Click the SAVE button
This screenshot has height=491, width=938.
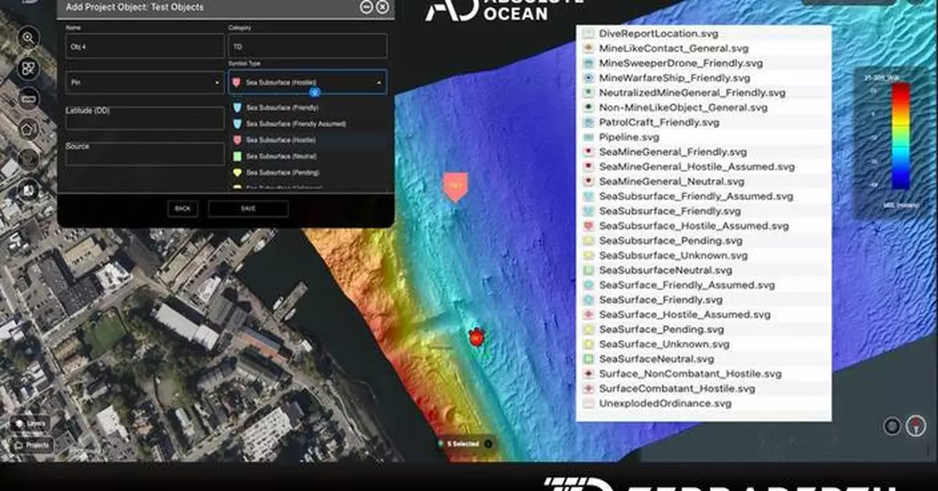[x=248, y=208]
